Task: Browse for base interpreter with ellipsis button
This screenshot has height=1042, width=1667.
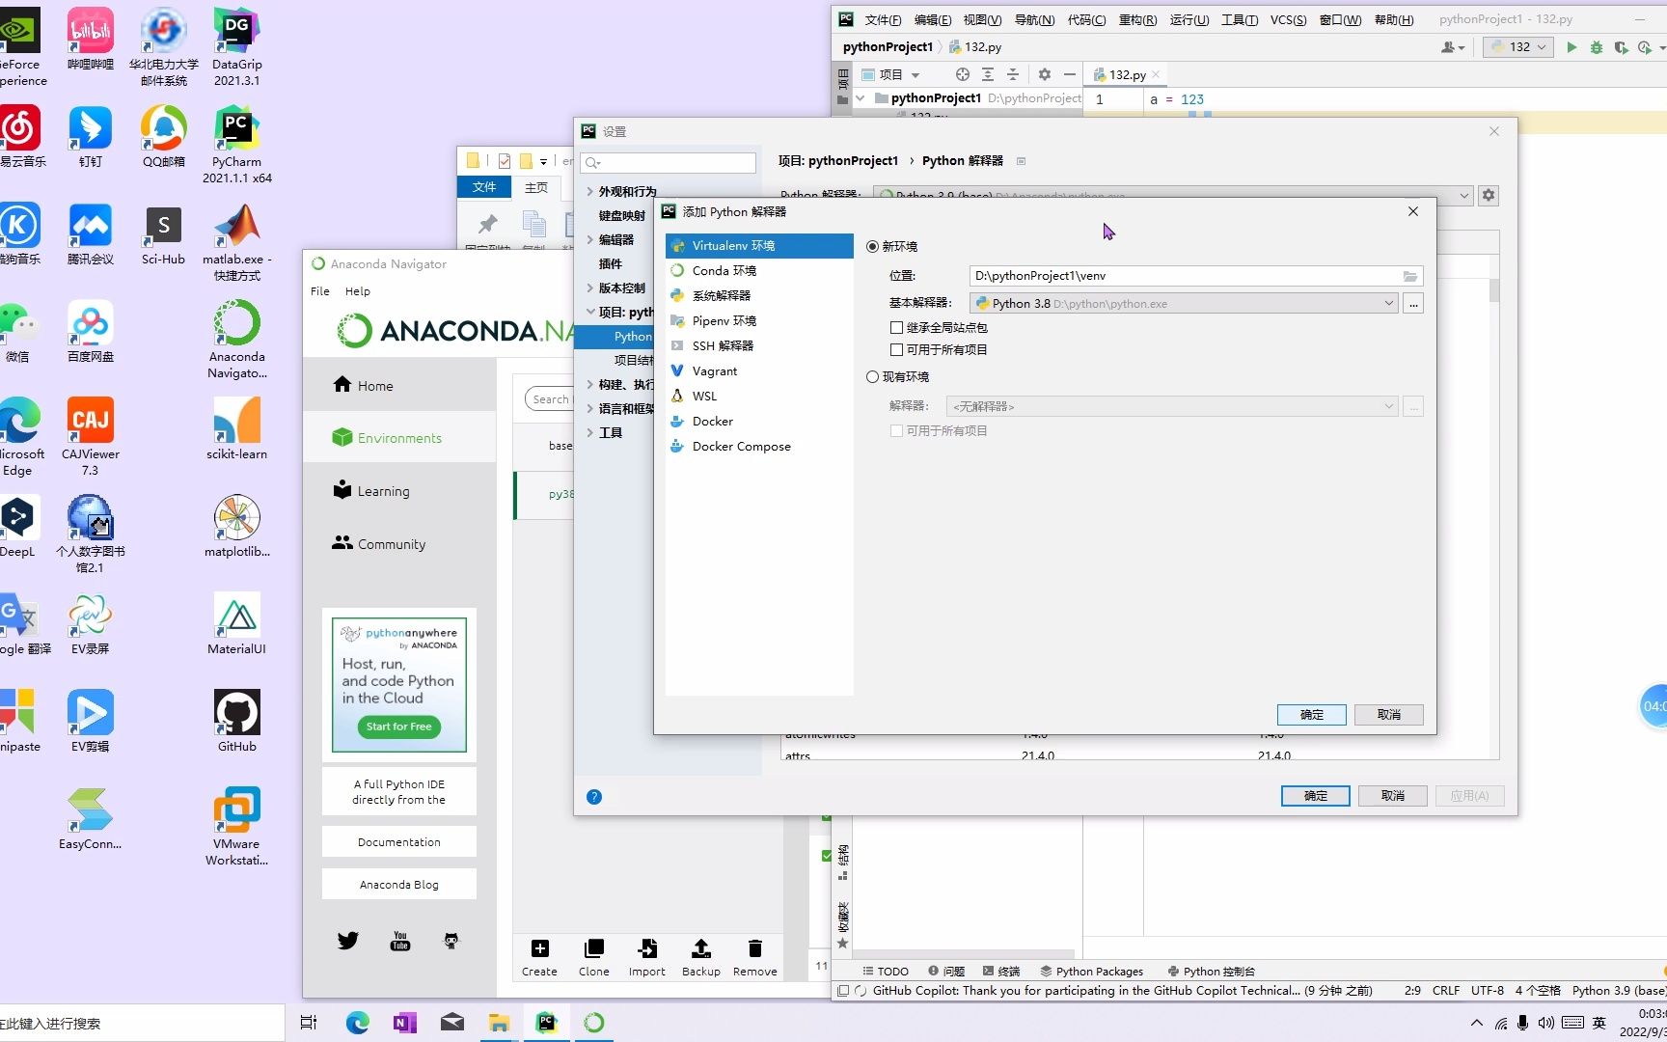Action: coord(1413,304)
